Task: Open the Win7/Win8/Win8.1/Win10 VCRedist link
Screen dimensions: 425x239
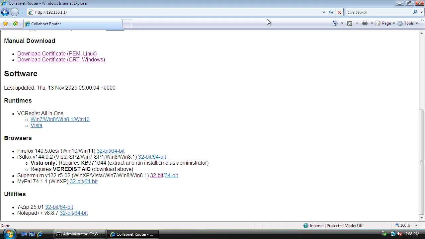Action: tap(60, 119)
